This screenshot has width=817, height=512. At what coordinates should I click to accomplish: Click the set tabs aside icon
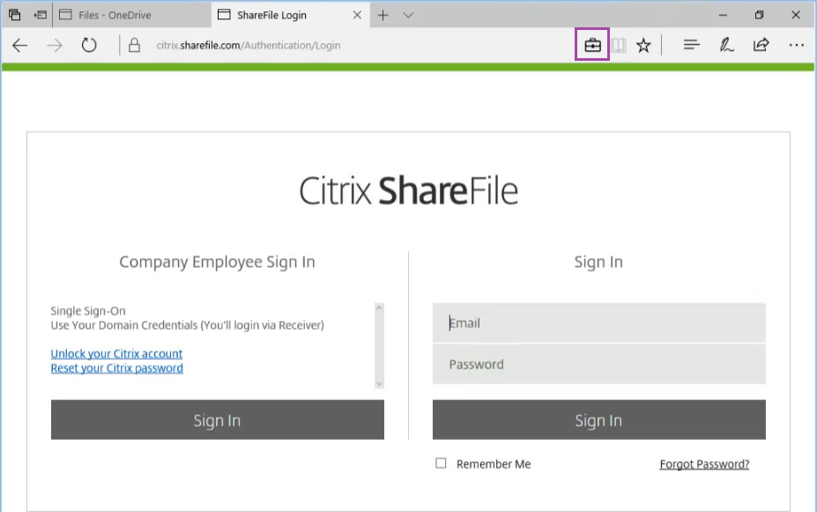[x=41, y=15]
